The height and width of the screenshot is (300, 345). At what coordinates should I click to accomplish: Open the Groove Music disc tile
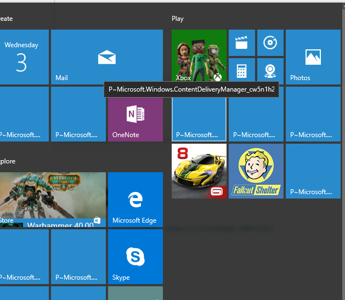point(270,43)
